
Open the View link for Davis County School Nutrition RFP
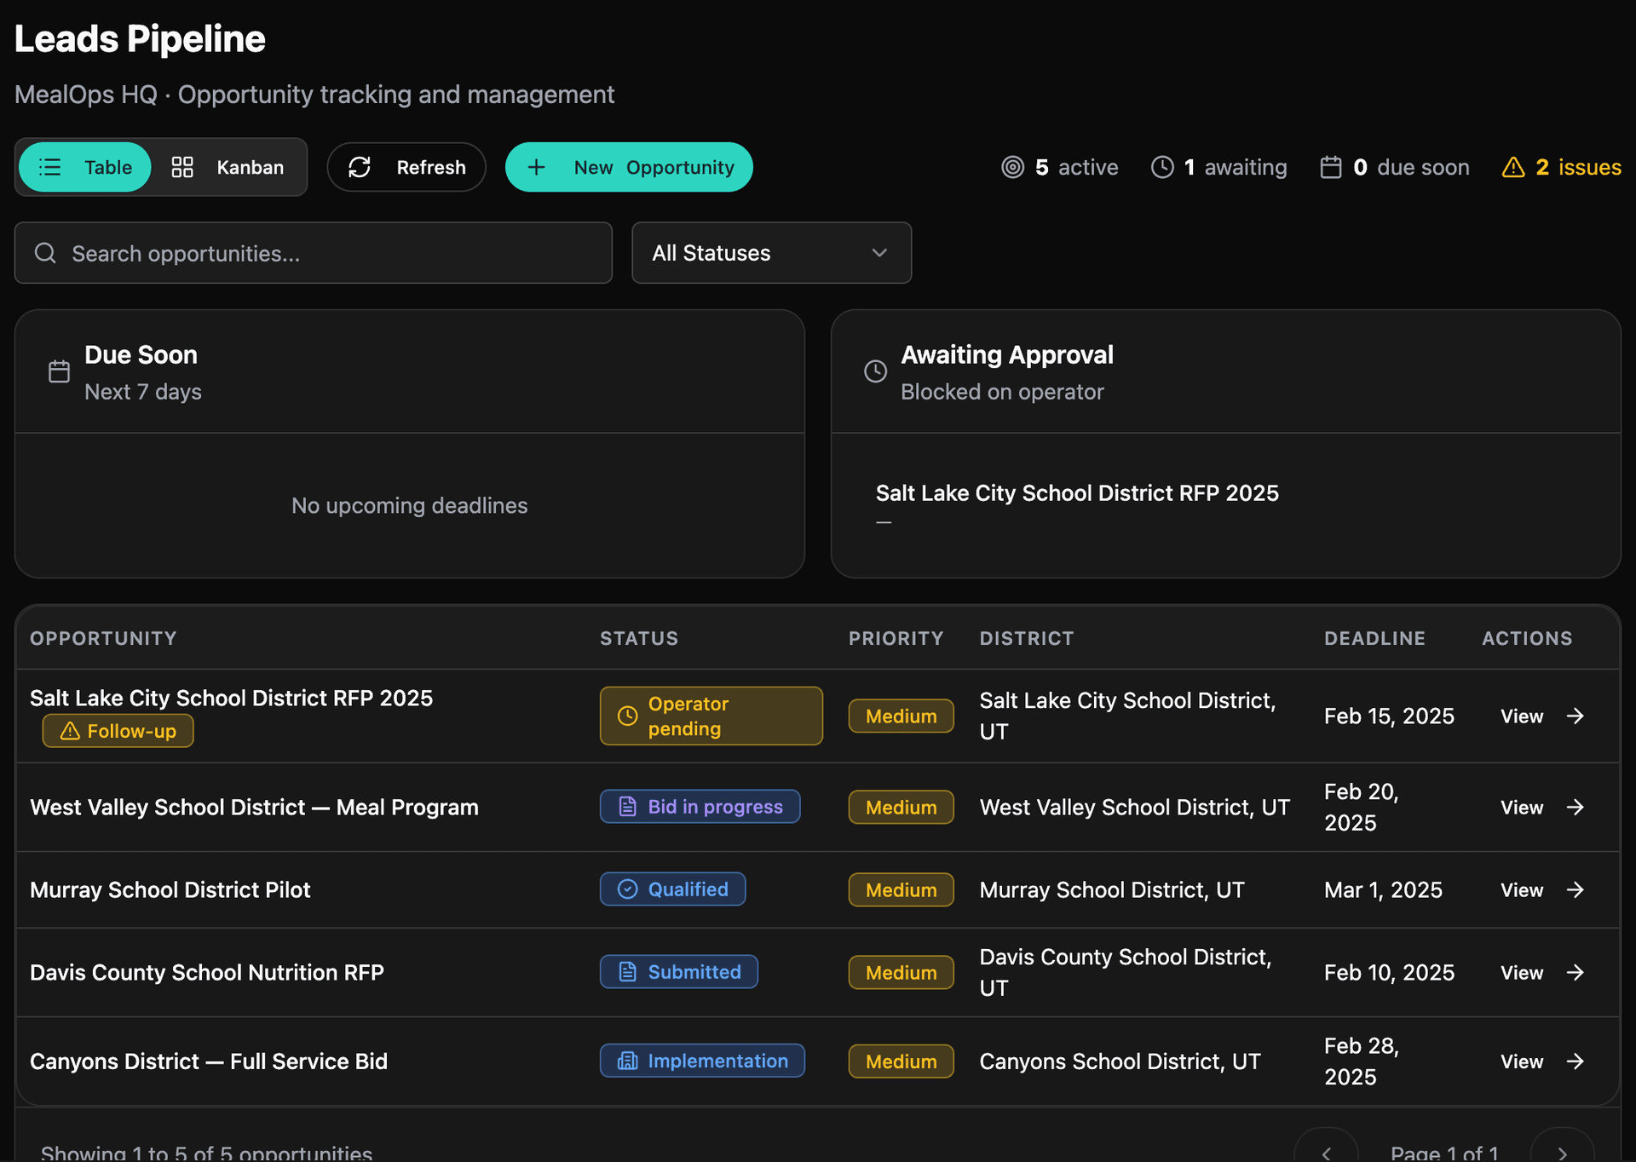pos(1521,972)
